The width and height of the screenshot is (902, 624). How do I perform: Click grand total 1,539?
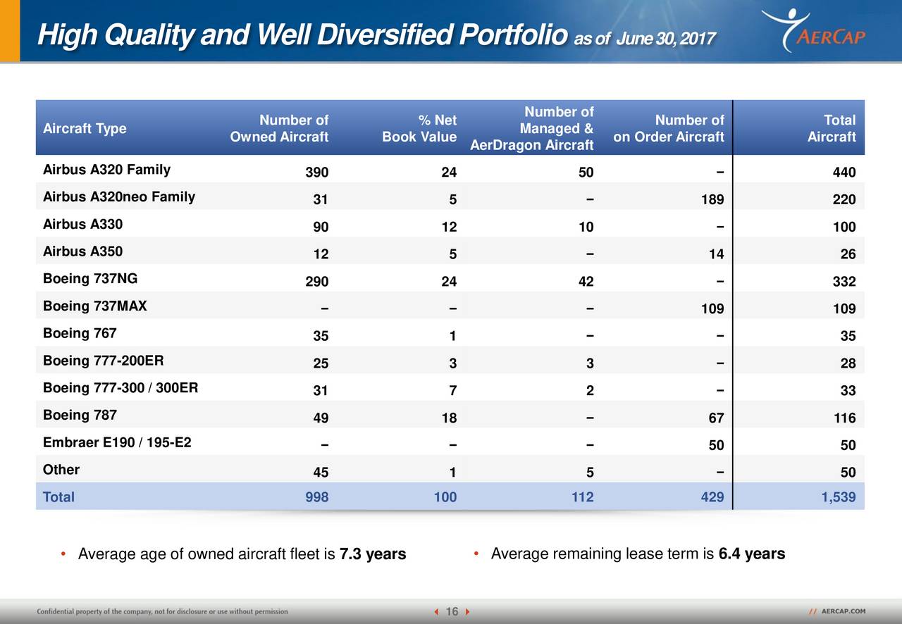point(838,497)
